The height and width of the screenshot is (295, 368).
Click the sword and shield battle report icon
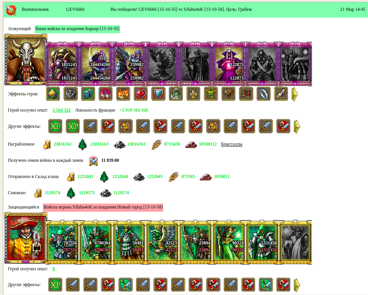tap(11, 10)
